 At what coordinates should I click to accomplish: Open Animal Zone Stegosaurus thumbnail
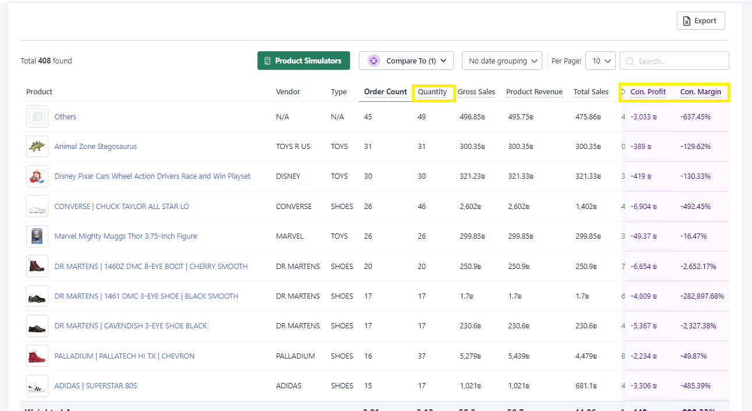[x=37, y=146]
